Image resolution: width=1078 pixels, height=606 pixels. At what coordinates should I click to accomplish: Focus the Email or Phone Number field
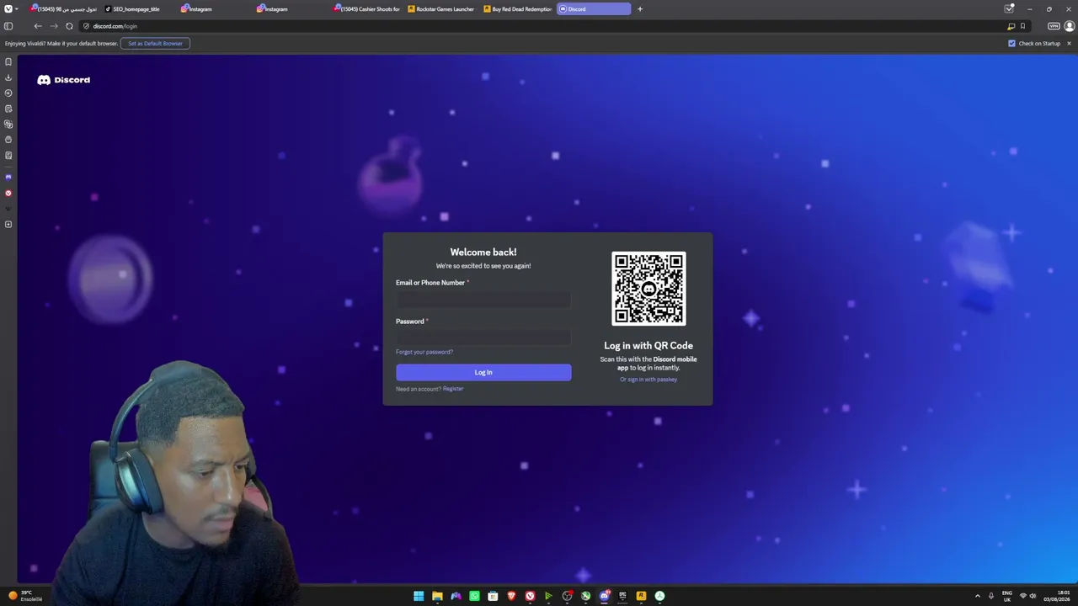(x=483, y=300)
